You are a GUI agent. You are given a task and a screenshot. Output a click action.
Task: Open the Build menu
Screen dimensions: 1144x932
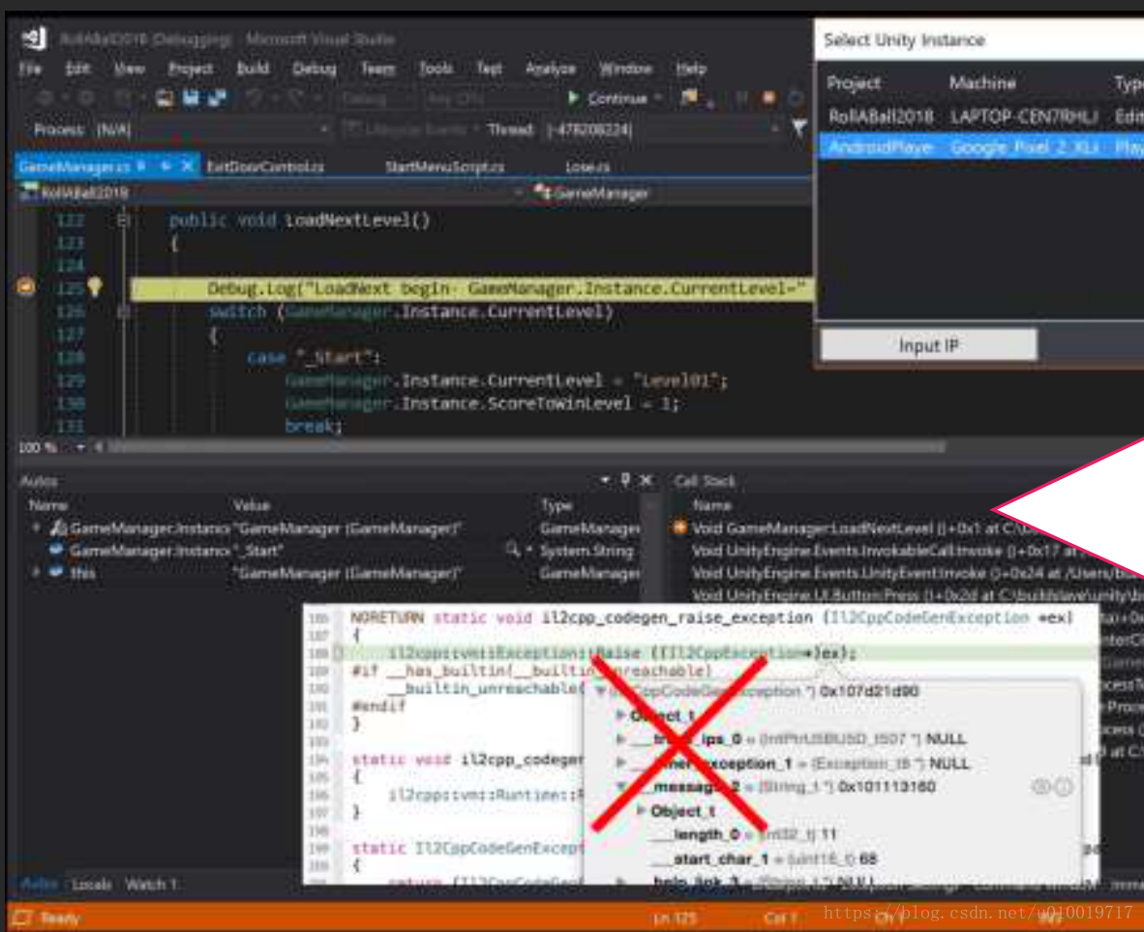(253, 69)
